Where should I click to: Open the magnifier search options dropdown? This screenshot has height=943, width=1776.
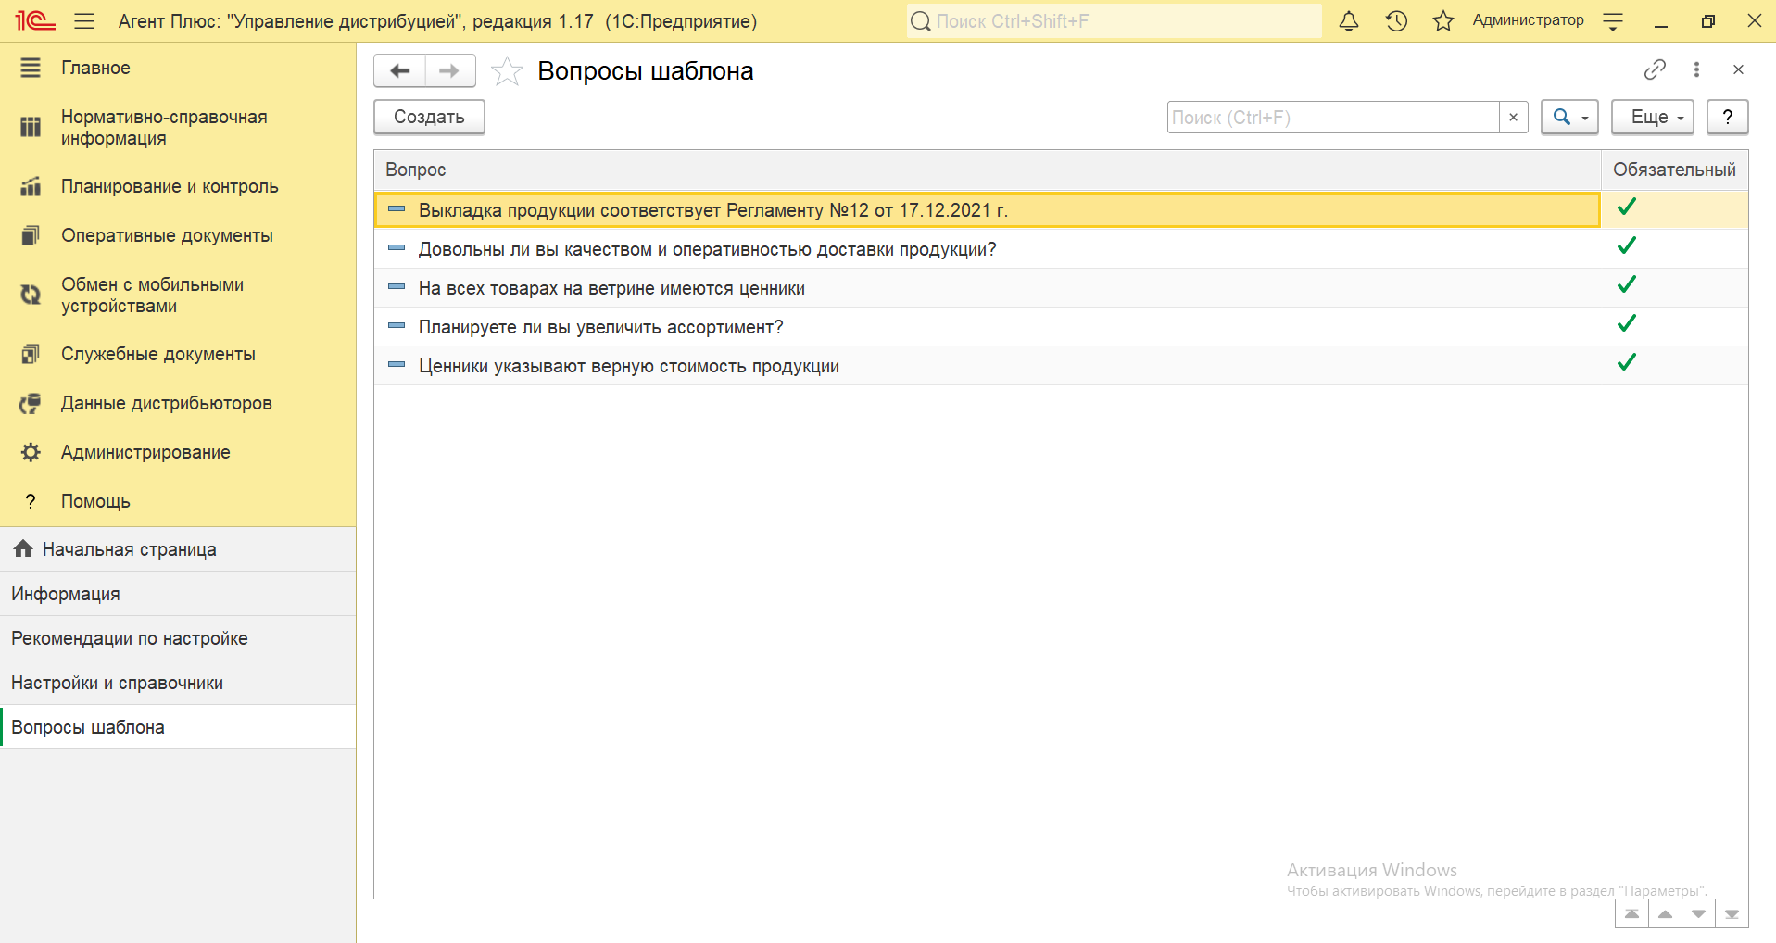pos(1569,118)
